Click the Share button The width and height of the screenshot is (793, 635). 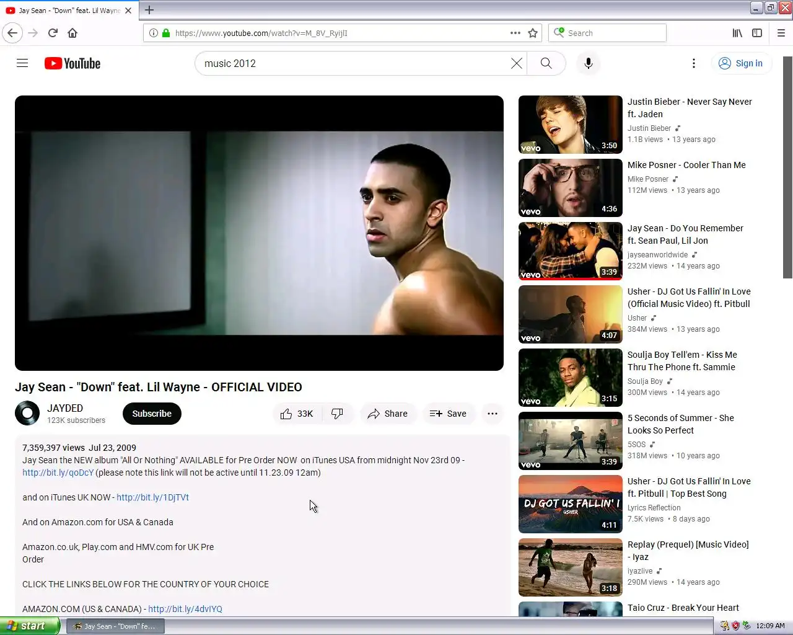tap(388, 414)
